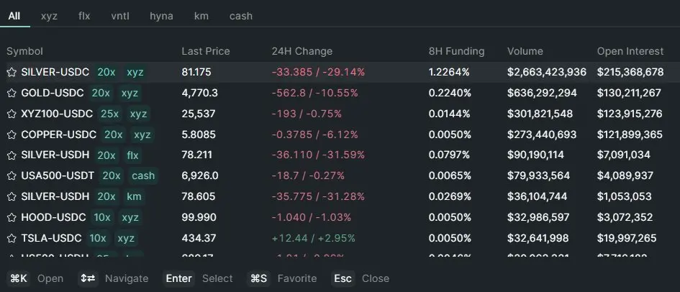
Task: Select the hyna tab
Action: [161, 15]
